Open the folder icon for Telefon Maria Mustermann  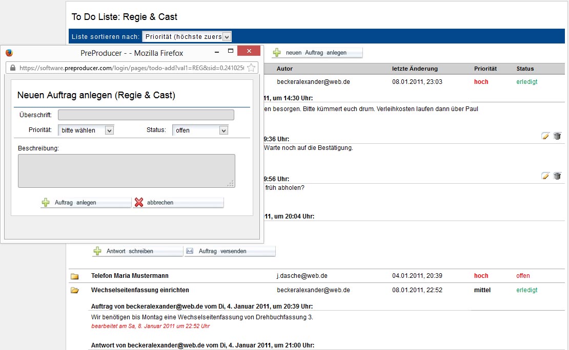75,276
